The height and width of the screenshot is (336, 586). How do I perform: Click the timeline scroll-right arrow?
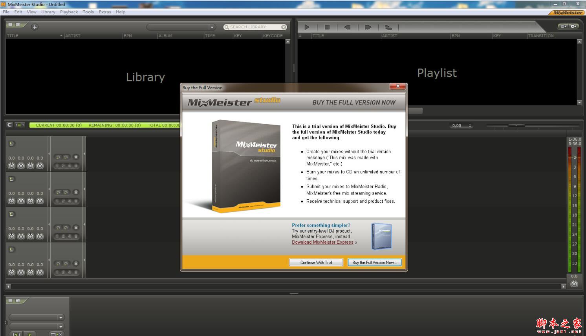click(564, 286)
